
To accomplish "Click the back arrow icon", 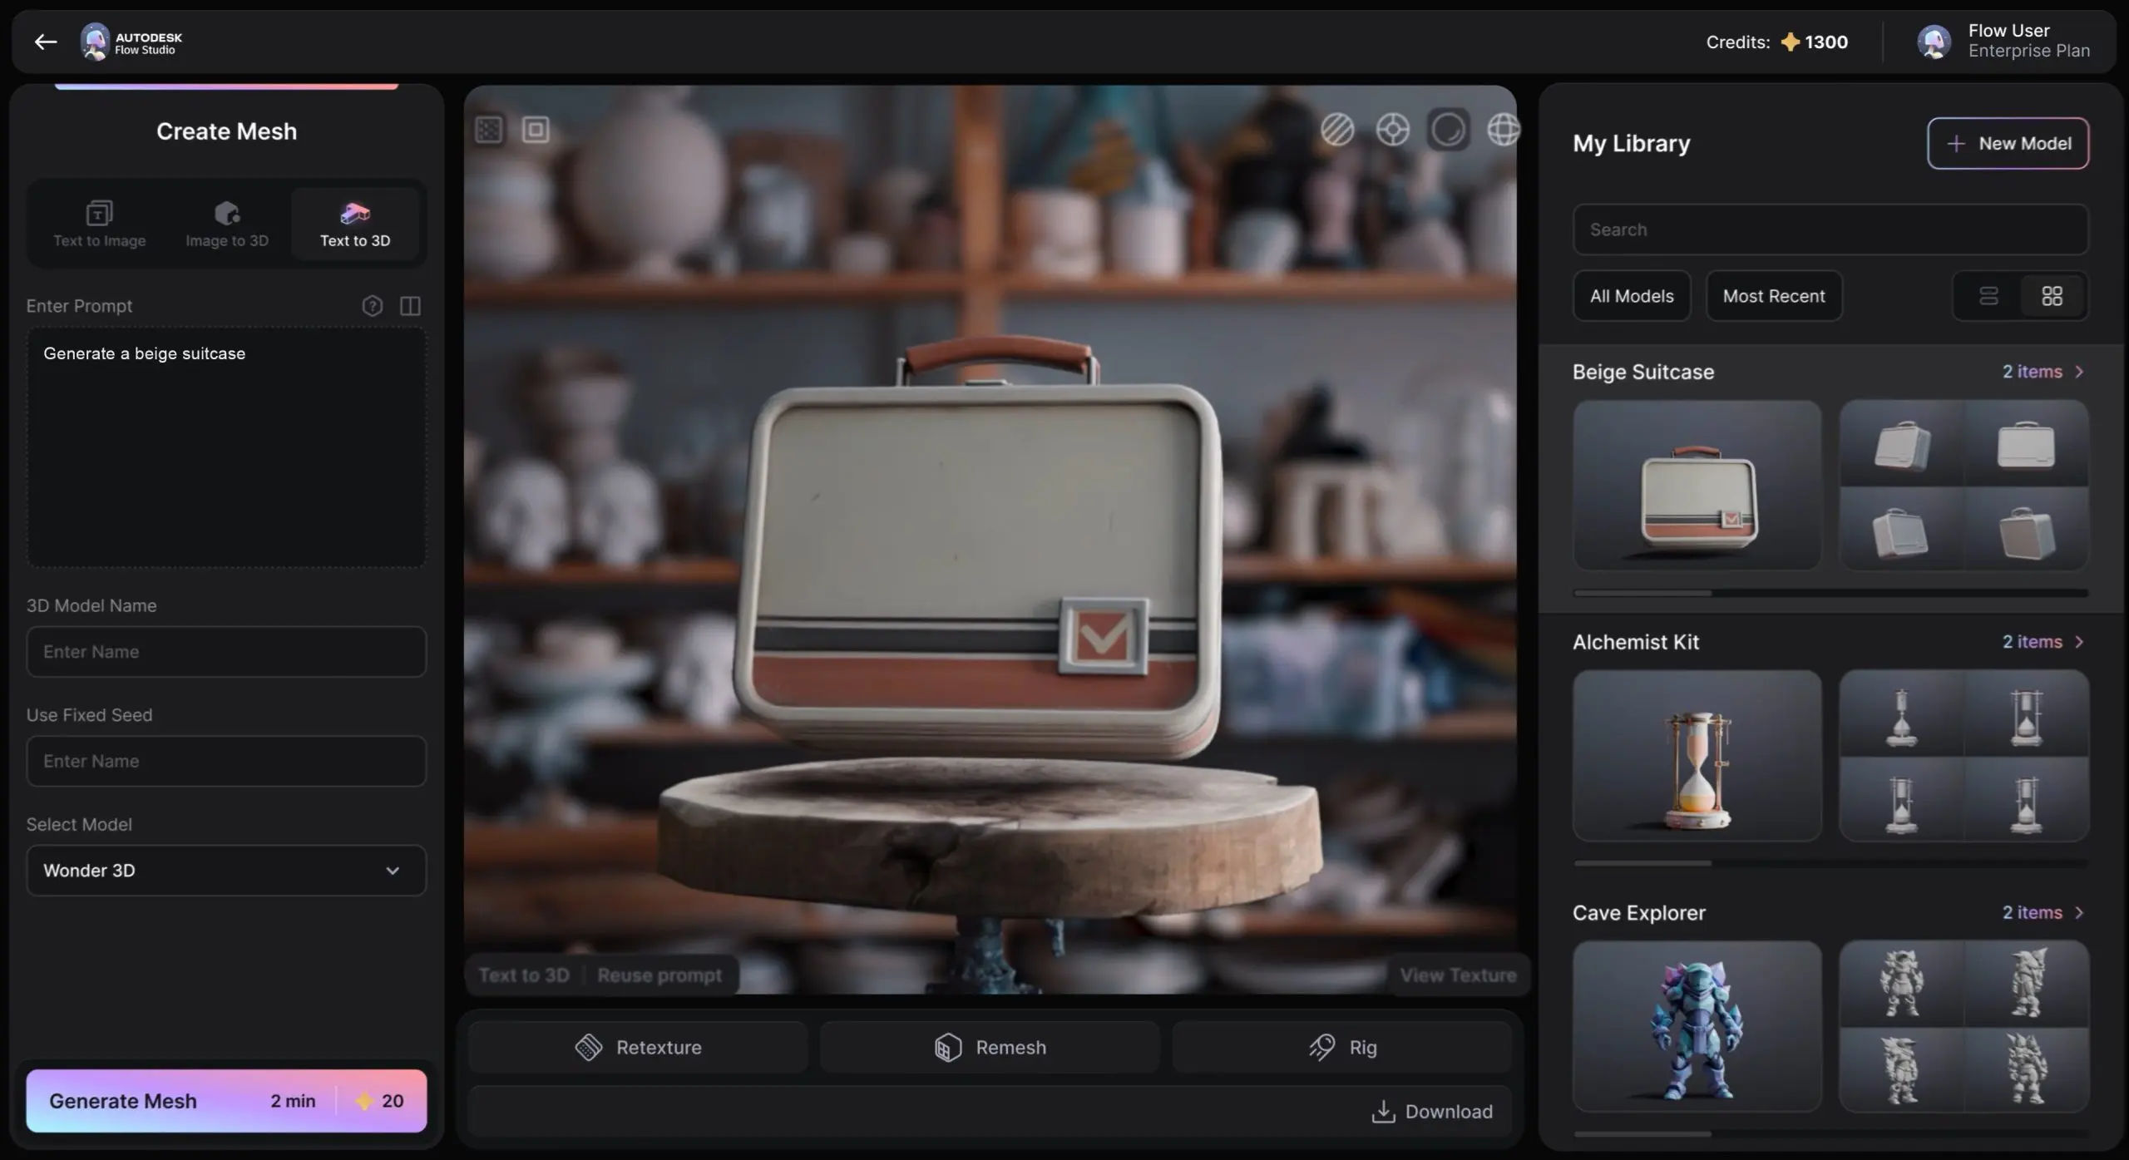I will coord(46,42).
